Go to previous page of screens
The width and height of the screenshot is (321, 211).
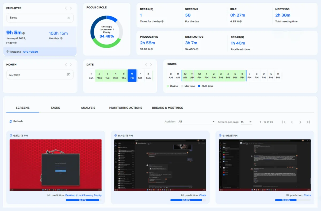click(292, 122)
